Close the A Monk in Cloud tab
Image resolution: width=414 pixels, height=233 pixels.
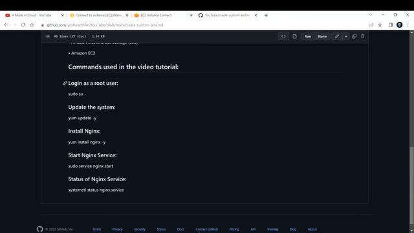tap(62, 16)
